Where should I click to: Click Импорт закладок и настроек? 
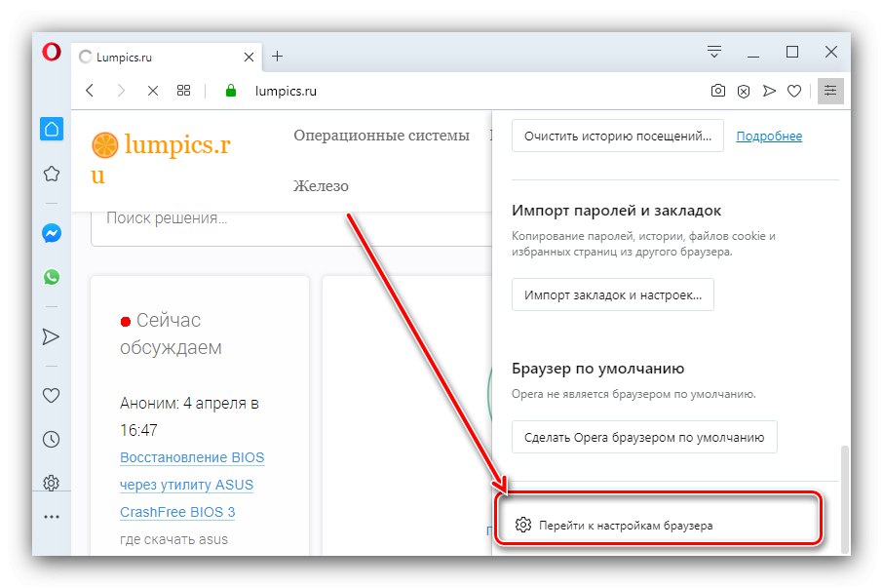(612, 294)
